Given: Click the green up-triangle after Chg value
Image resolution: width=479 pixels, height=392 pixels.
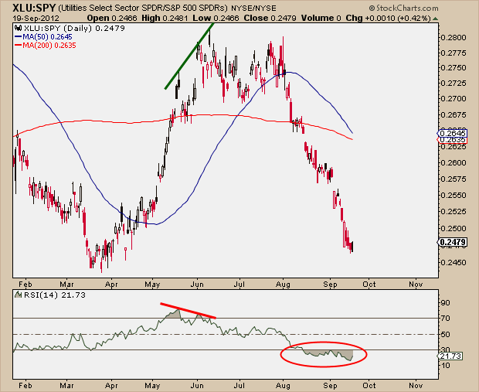Looking at the screenshot, I should click(435, 19).
